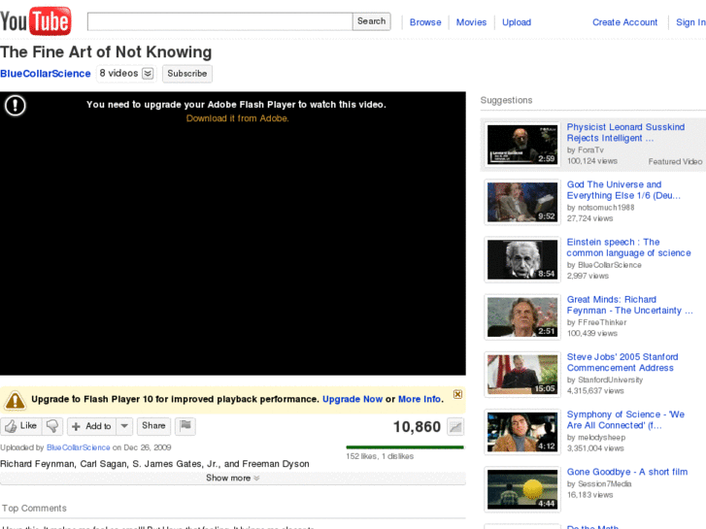This screenshot has width=706, height=529.
Task: Click 'by melodysheep' text
Action: [x=595, y=437]
